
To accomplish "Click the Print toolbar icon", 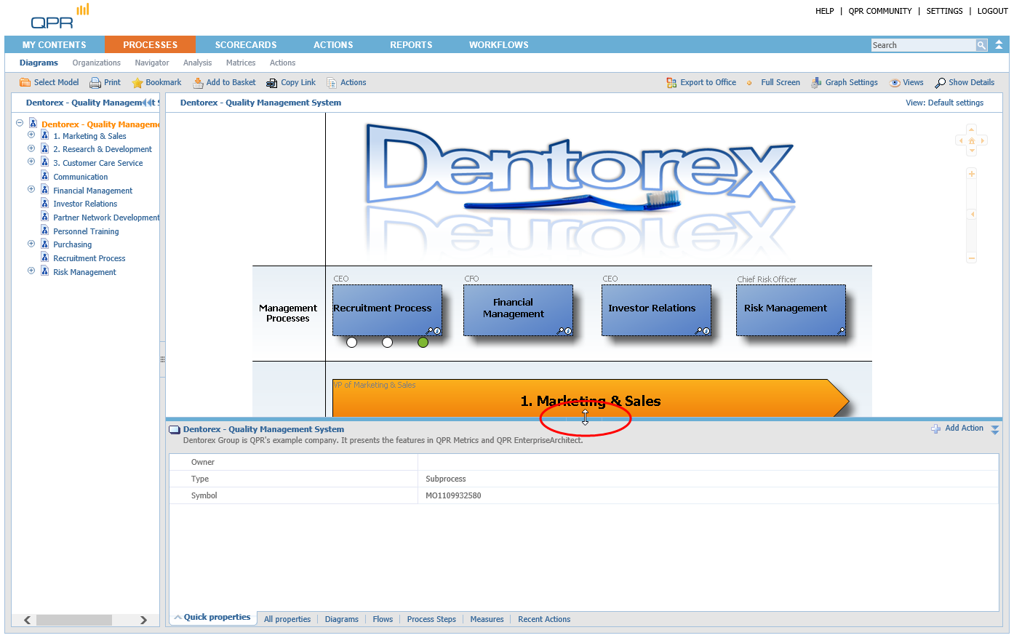I will tap(95, 83).
